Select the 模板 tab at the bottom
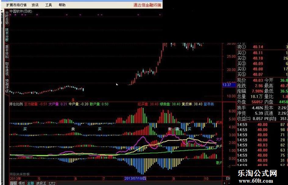288x185 pixels. 22,183
